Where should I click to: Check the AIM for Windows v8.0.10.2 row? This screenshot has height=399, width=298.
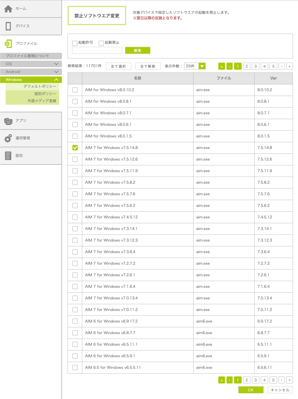(75, 90)
